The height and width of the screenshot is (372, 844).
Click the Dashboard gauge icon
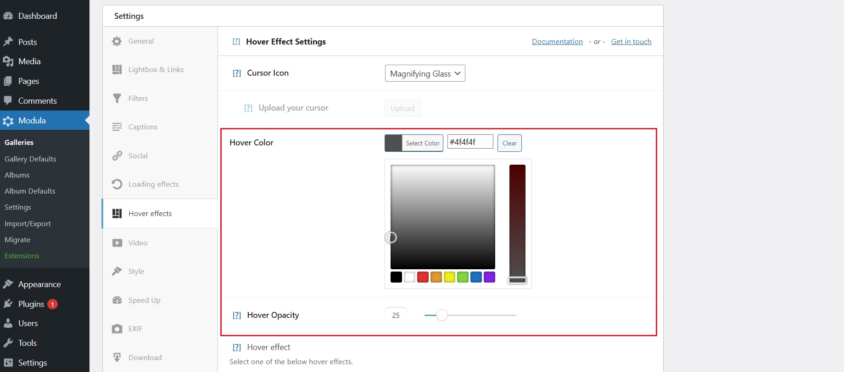tap(8, 16)
